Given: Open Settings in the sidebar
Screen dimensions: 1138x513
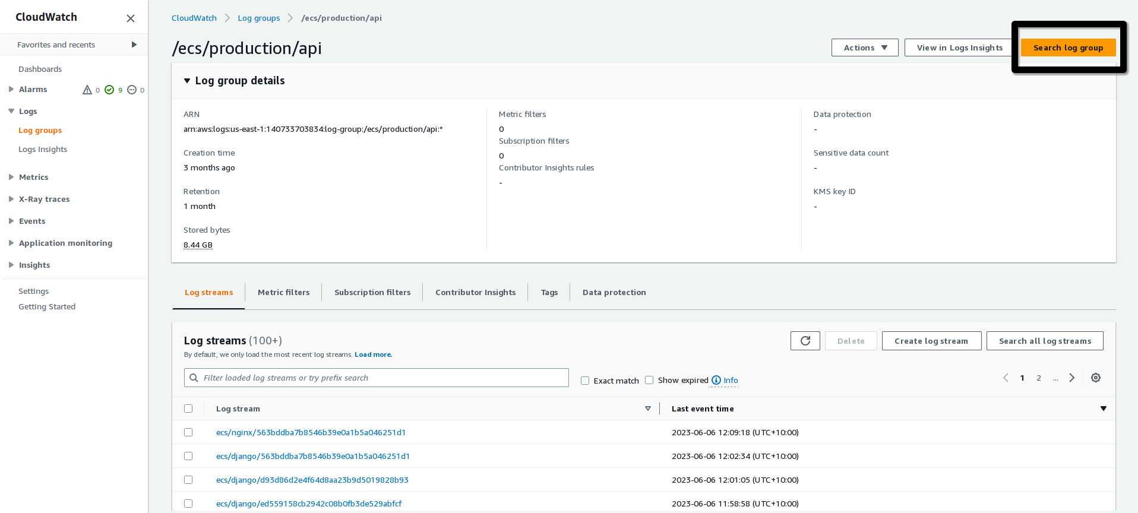Looking at the screenshot, I should 33,291.
